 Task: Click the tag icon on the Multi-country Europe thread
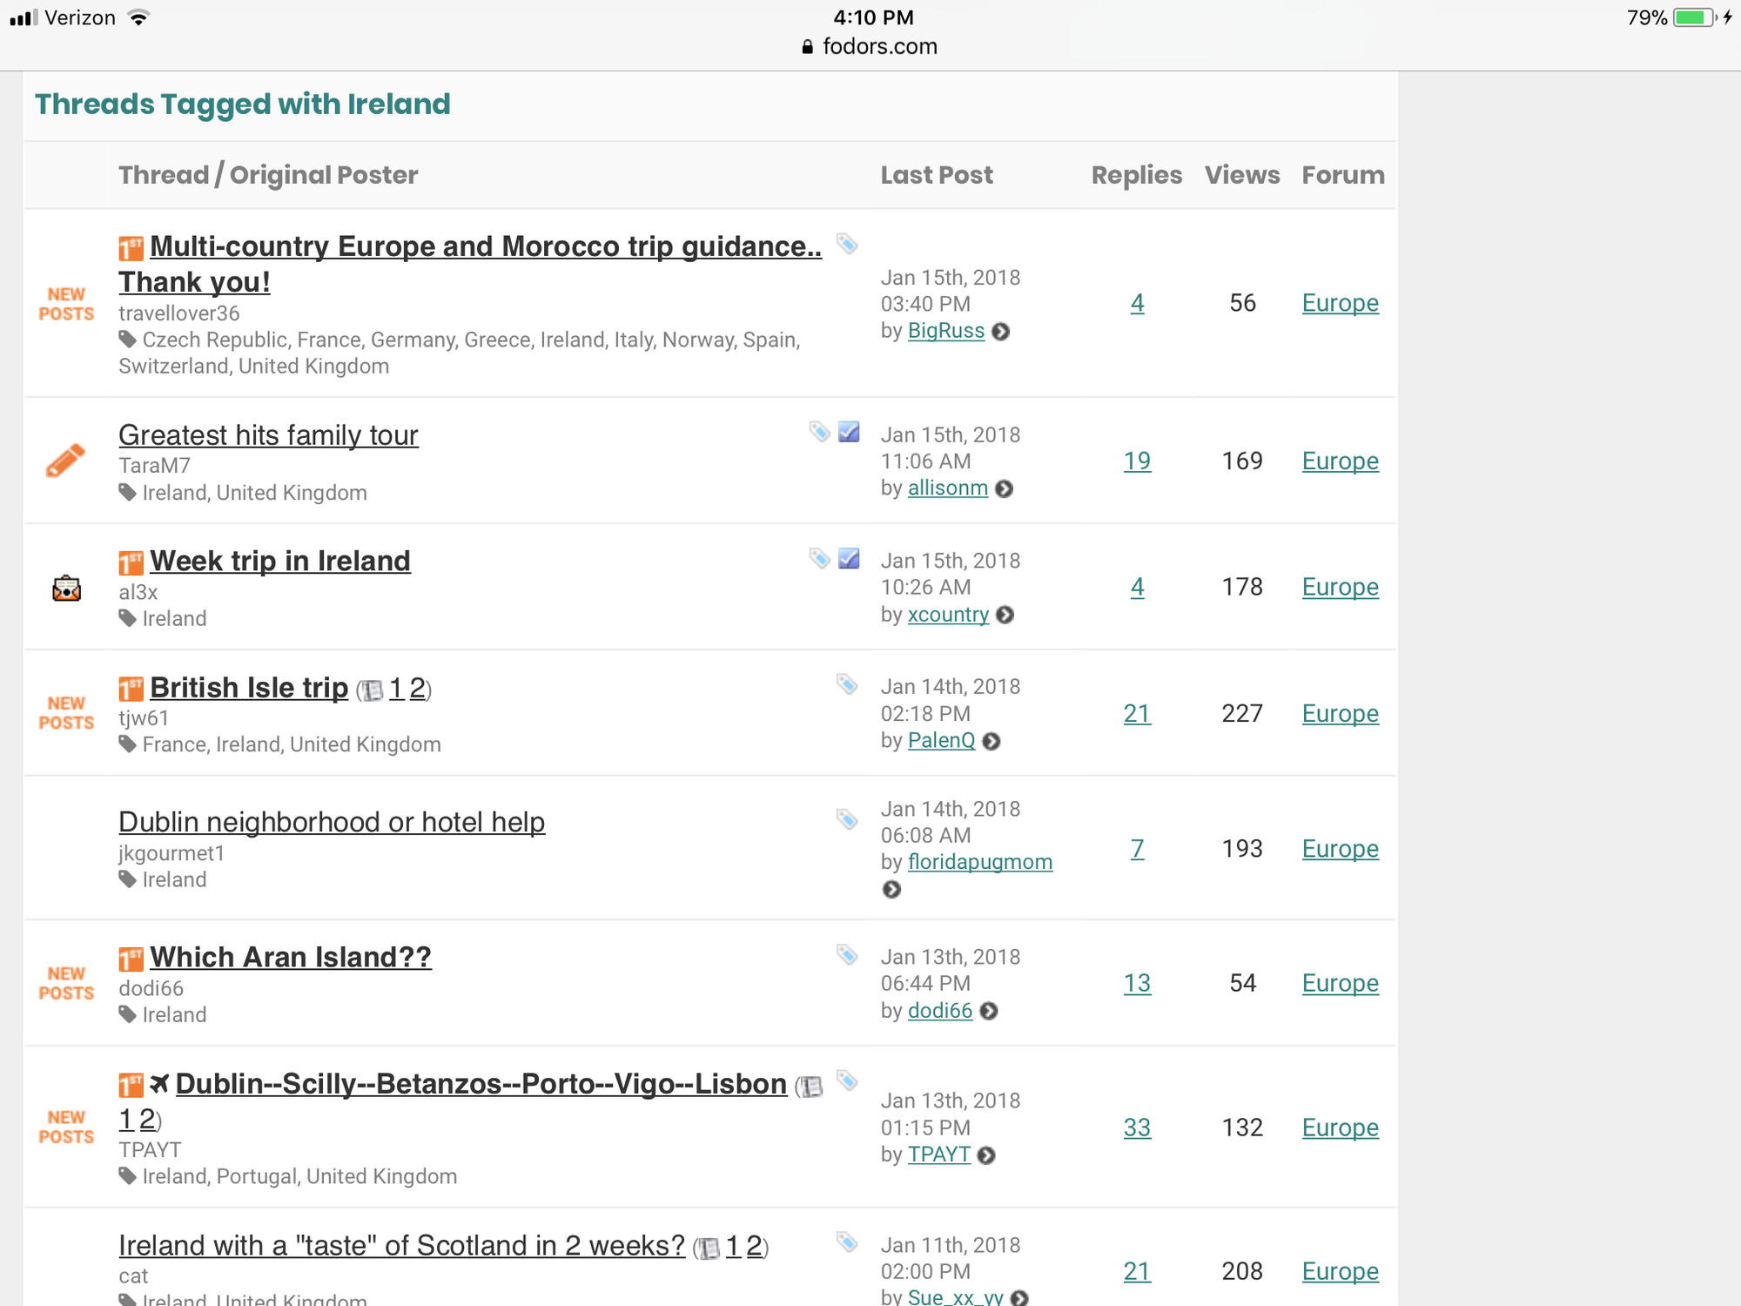pyautogui.click(x=847, y=244)
